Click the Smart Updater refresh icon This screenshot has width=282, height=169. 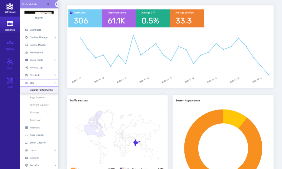(26, 143)
